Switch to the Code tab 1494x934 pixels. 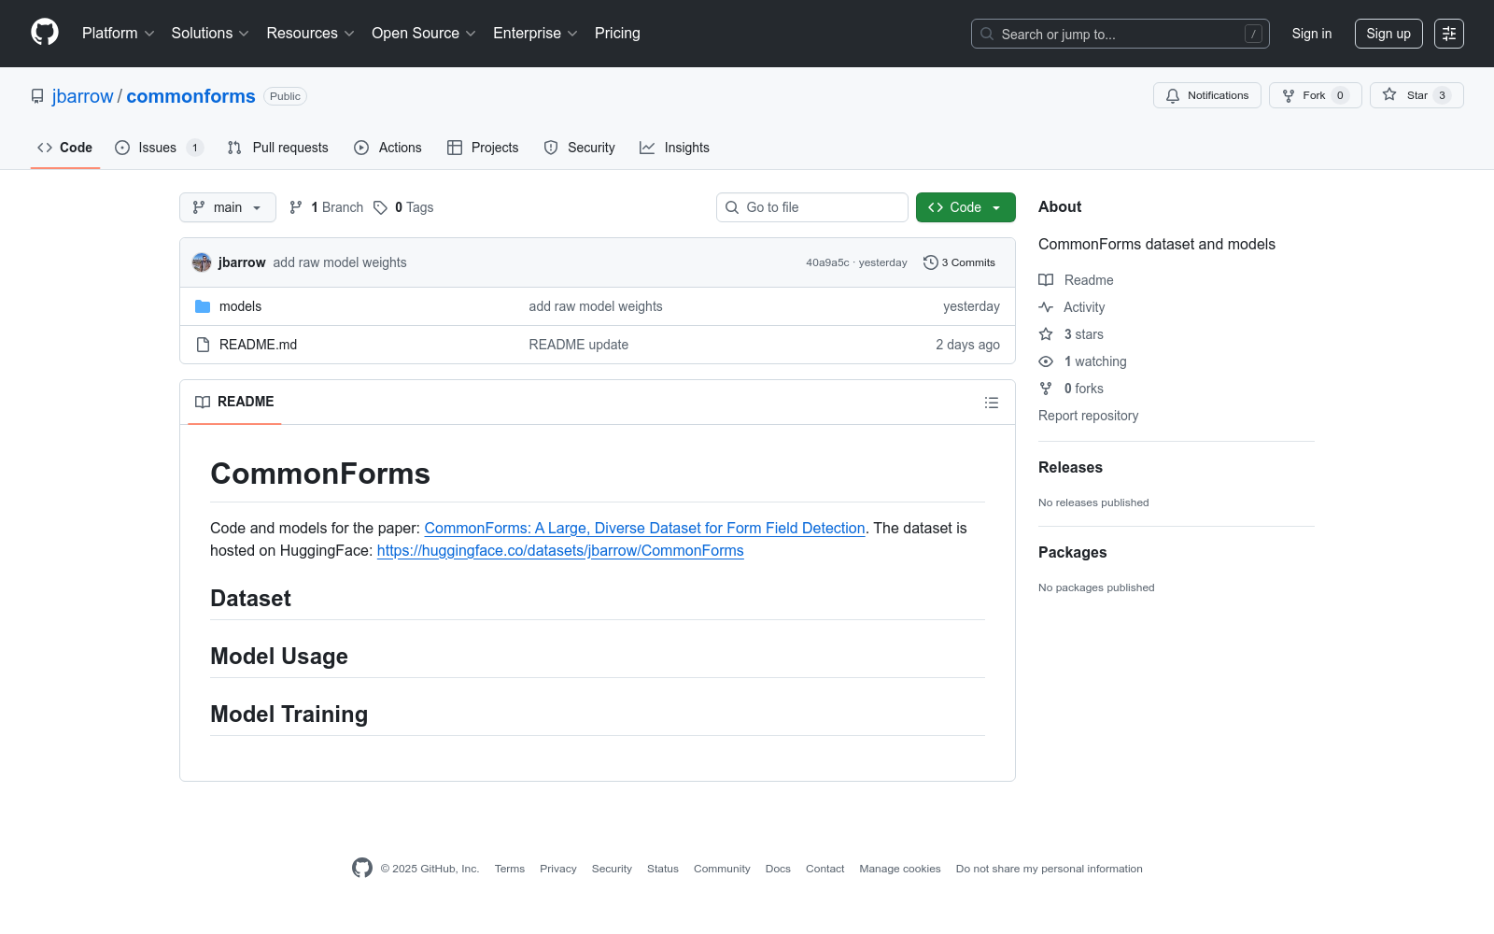tap(65, 148)
